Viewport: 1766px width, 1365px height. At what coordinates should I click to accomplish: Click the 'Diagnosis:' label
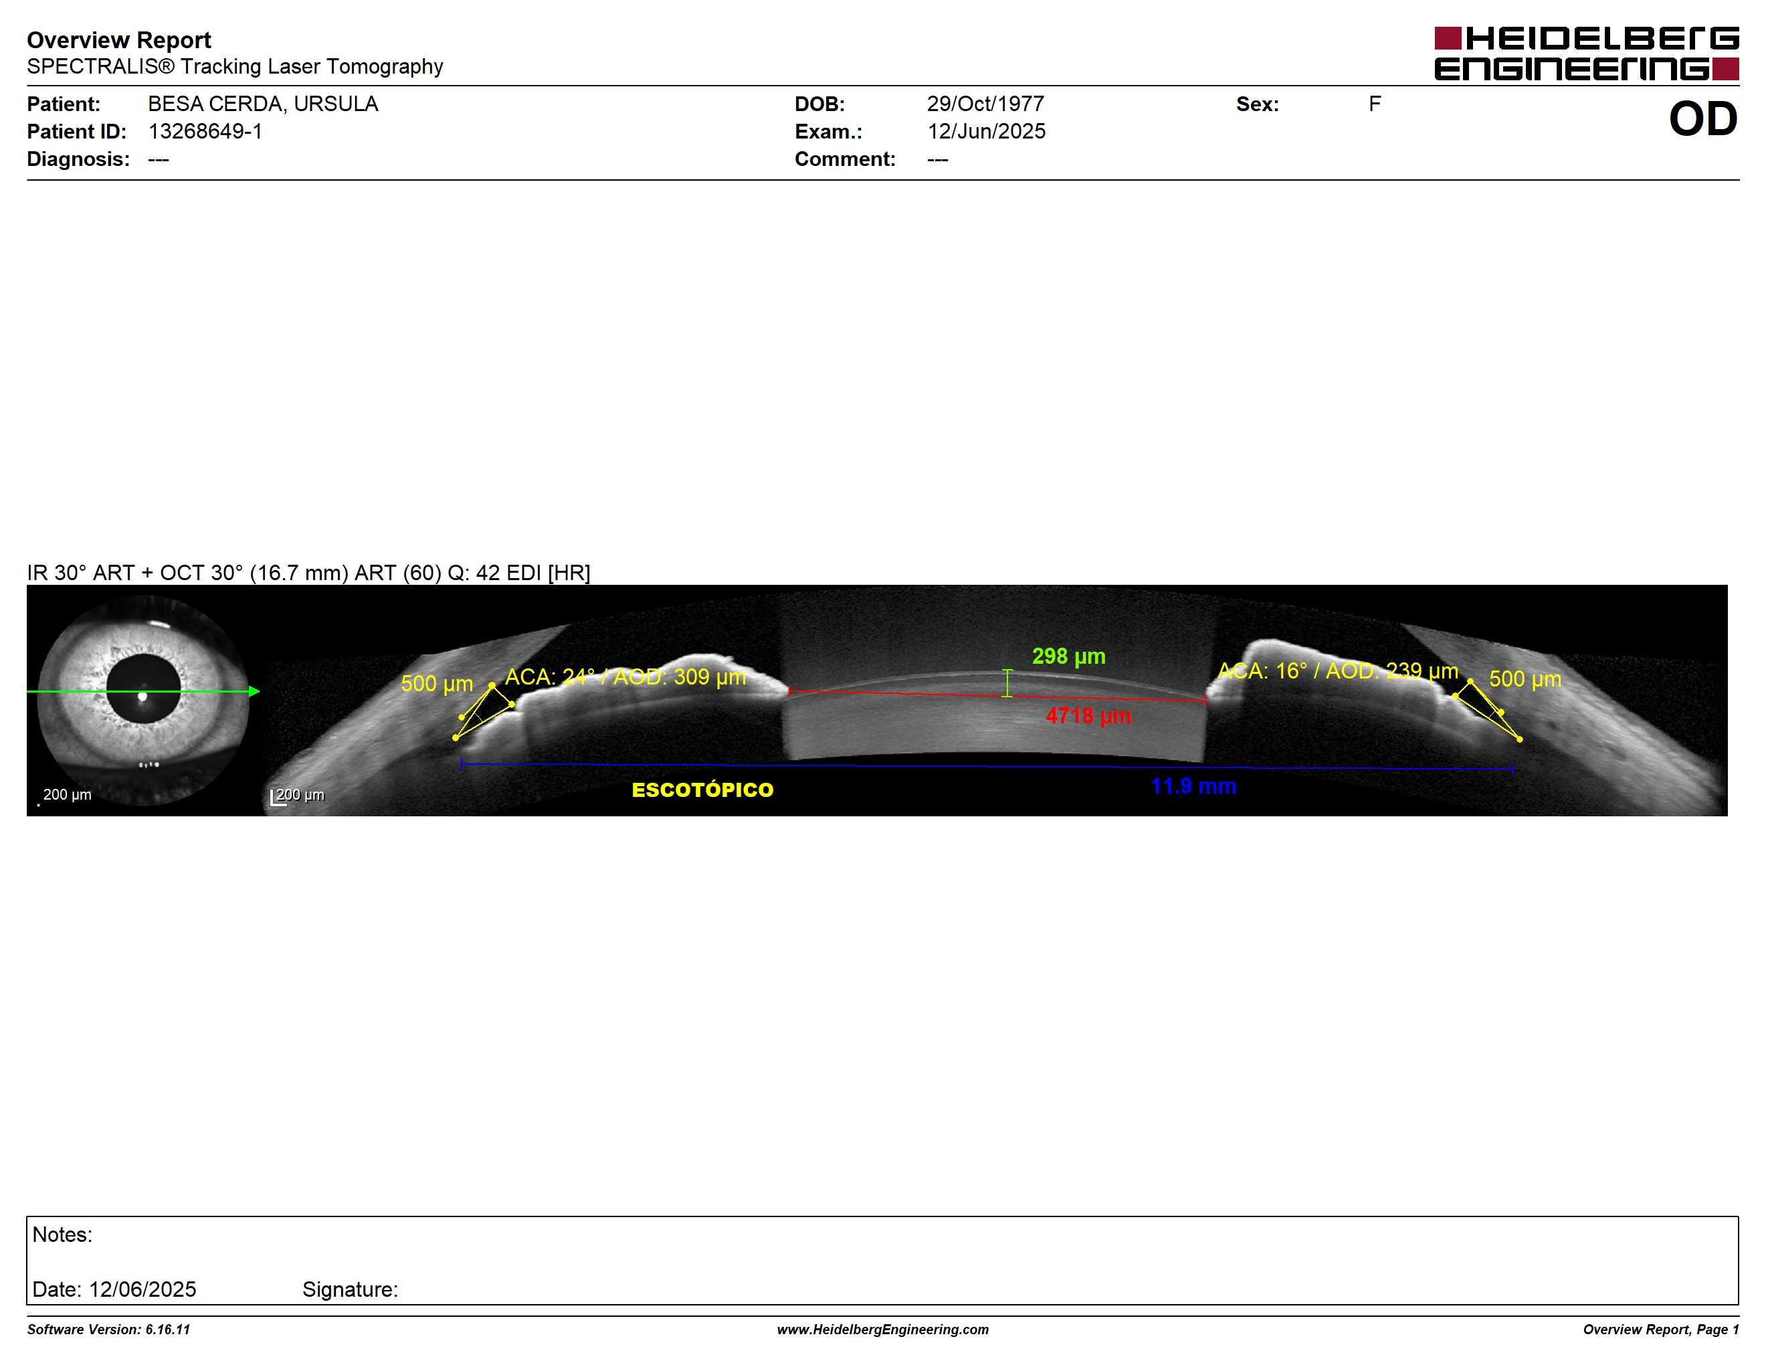click(78, 159)
